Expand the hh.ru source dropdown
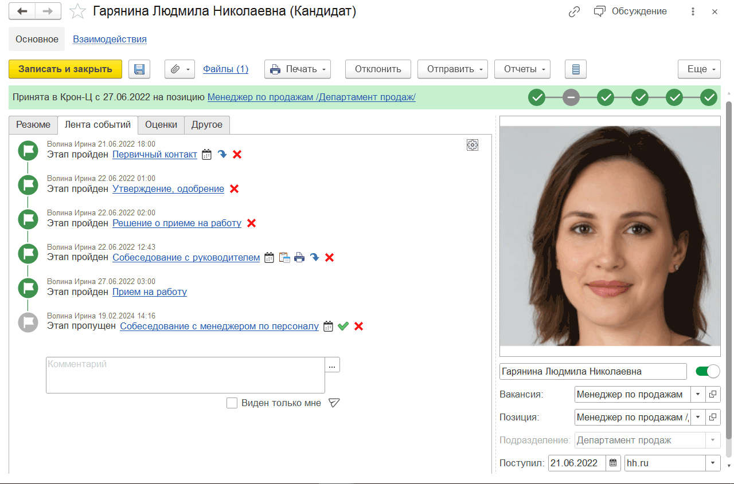The image size is (734, 484). click(713, 463)
